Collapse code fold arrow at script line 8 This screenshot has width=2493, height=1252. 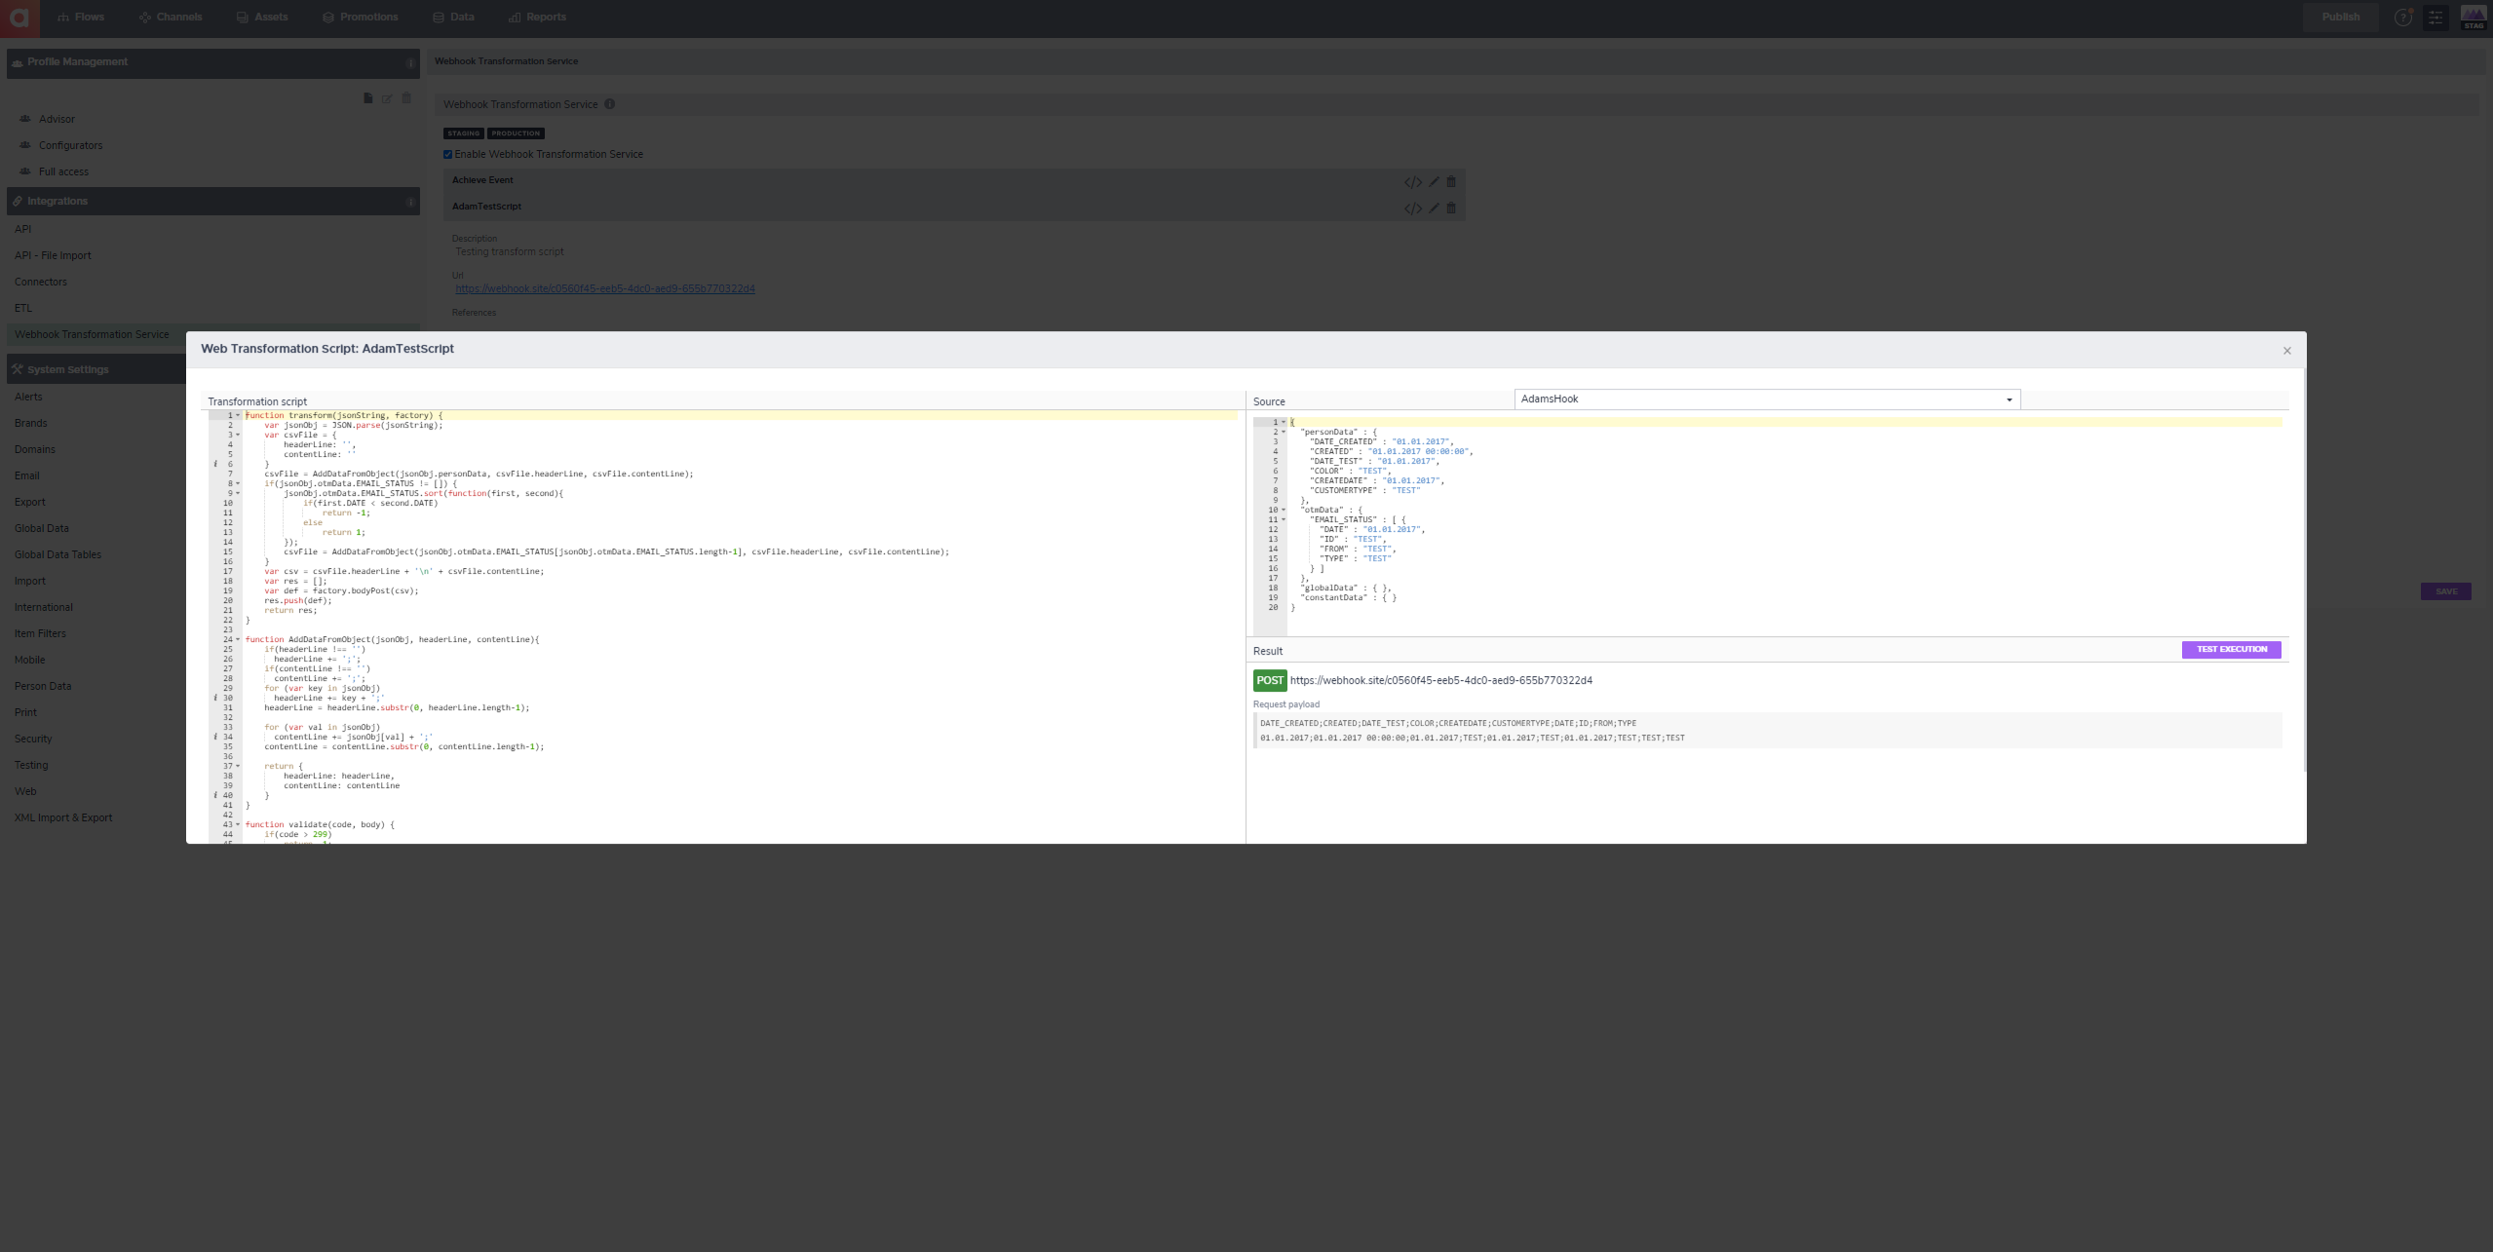click(x=238, y=483)
